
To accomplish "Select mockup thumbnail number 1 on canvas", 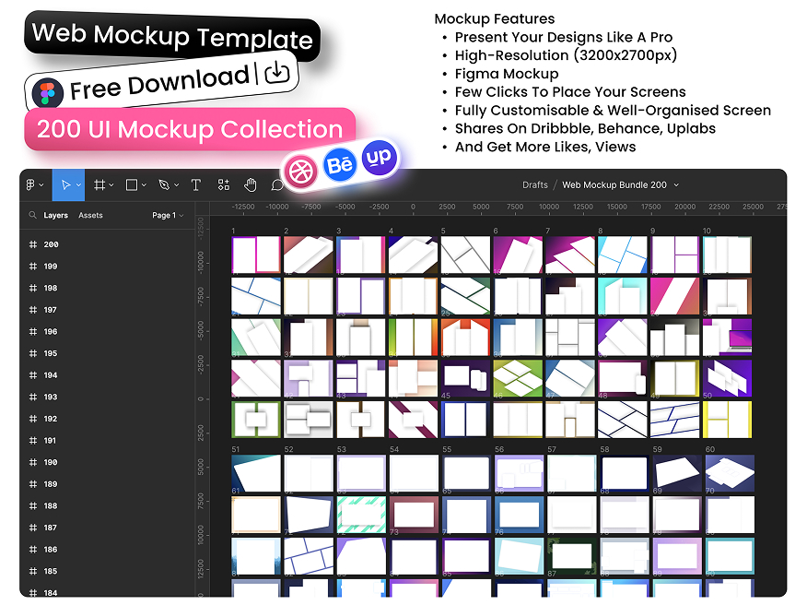I will click(x=255, y=255).
